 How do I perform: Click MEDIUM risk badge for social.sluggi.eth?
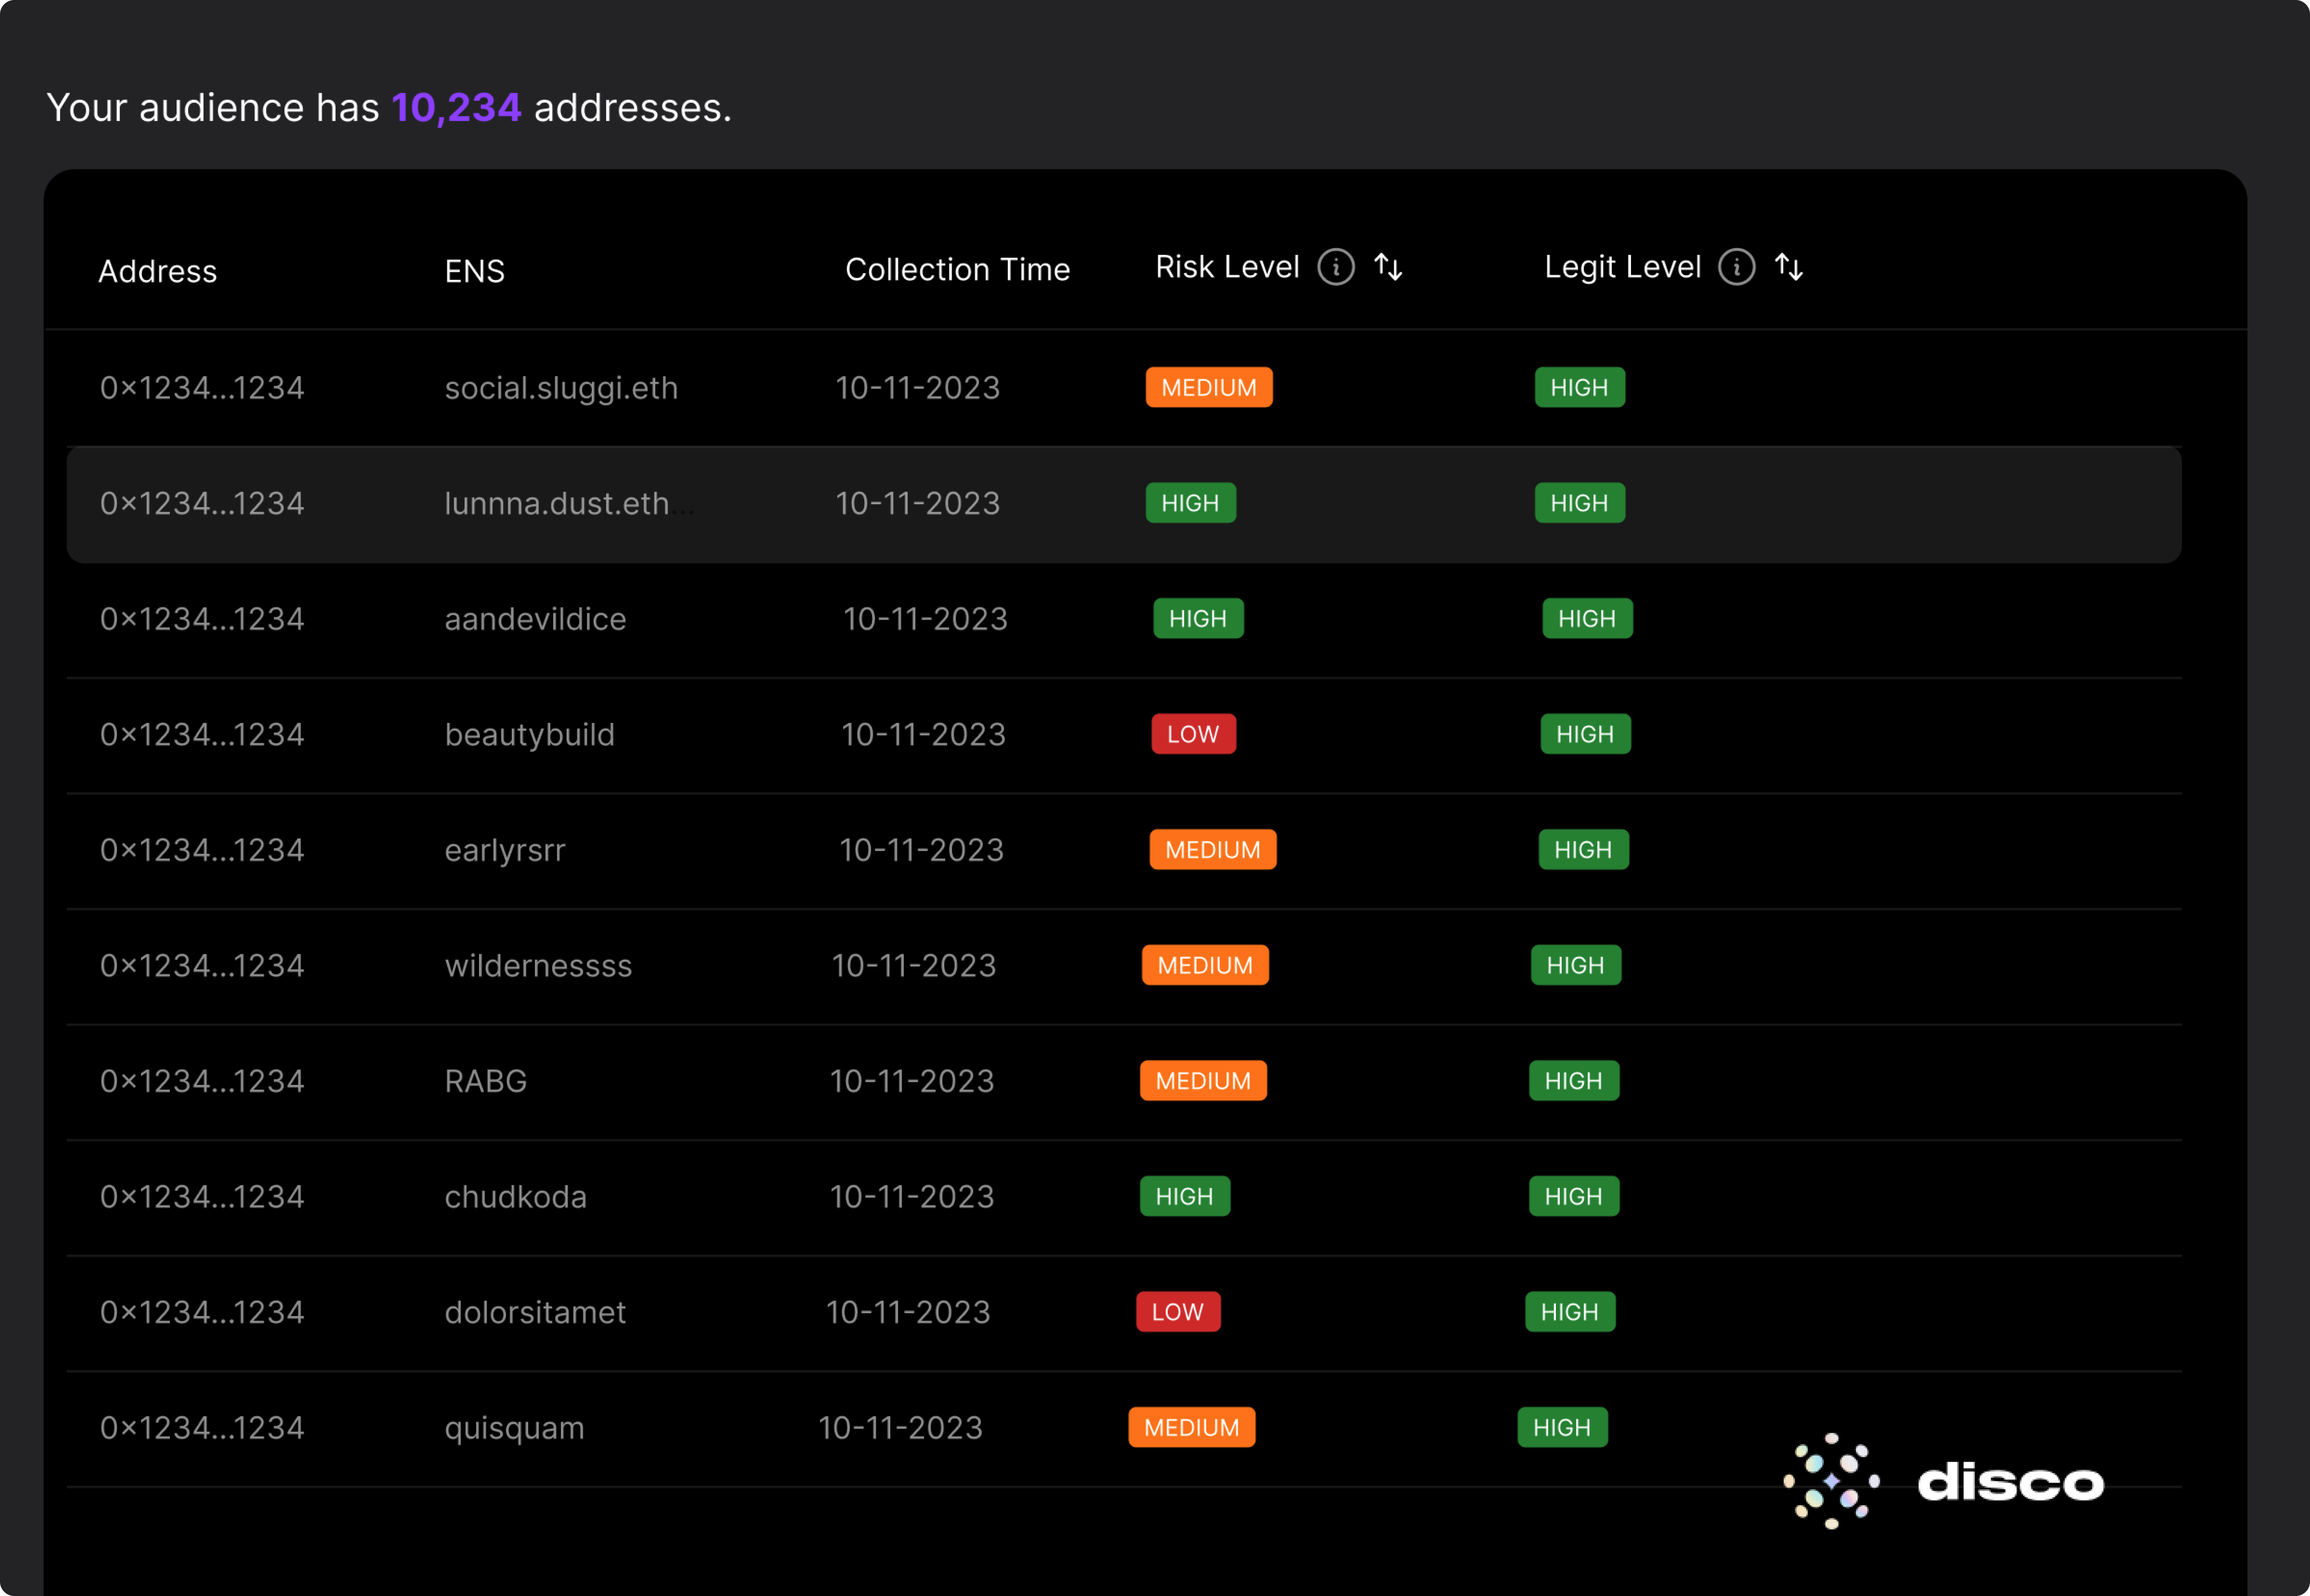(1209, 387)
